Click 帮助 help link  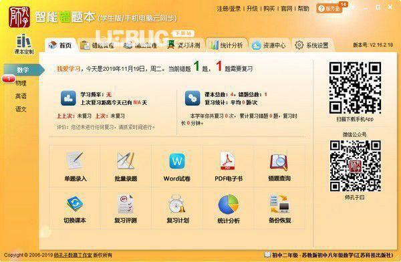pyautogui.click(x=303, y=9)
